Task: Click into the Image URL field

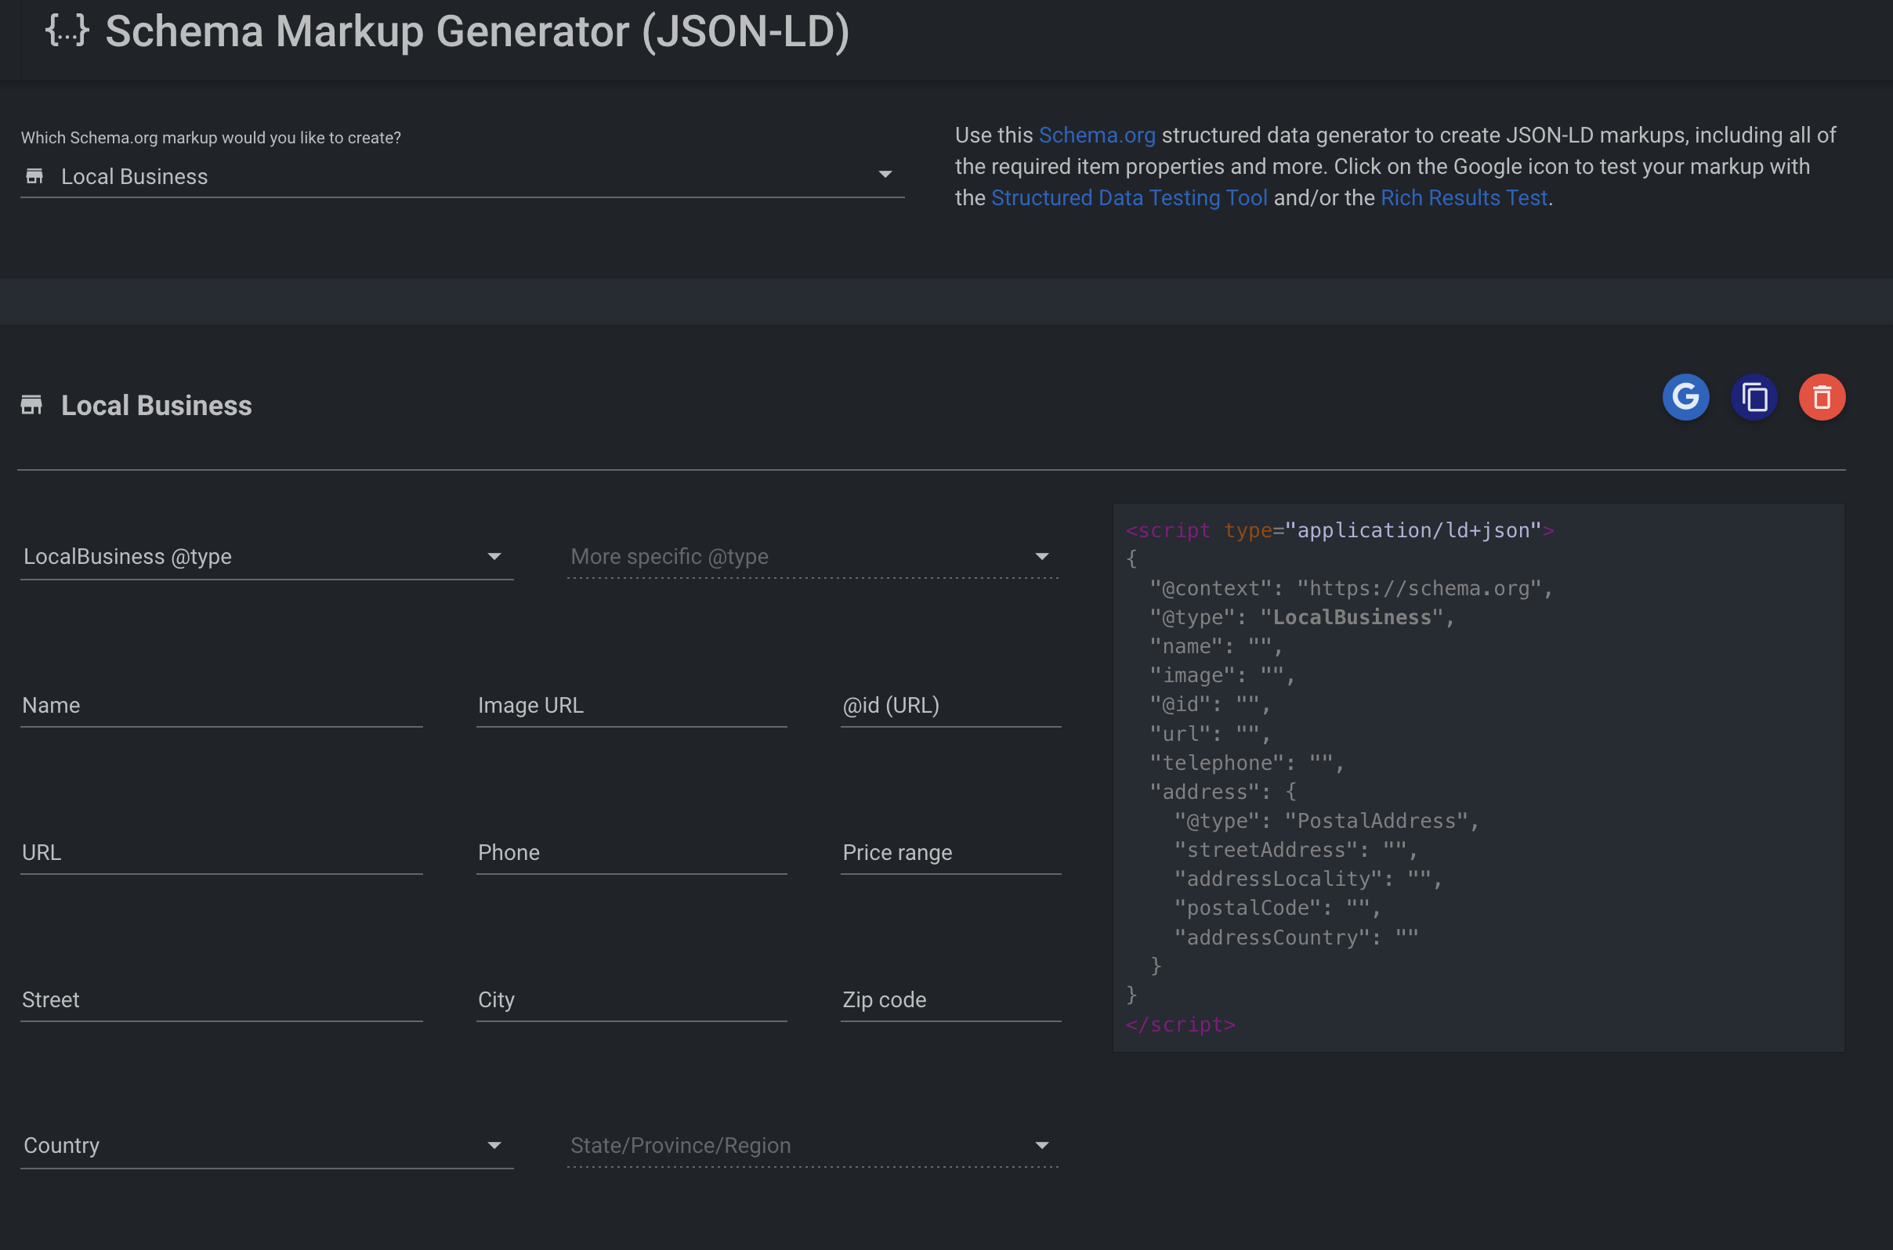Action: pyautogui.click(x=632, y=706)
